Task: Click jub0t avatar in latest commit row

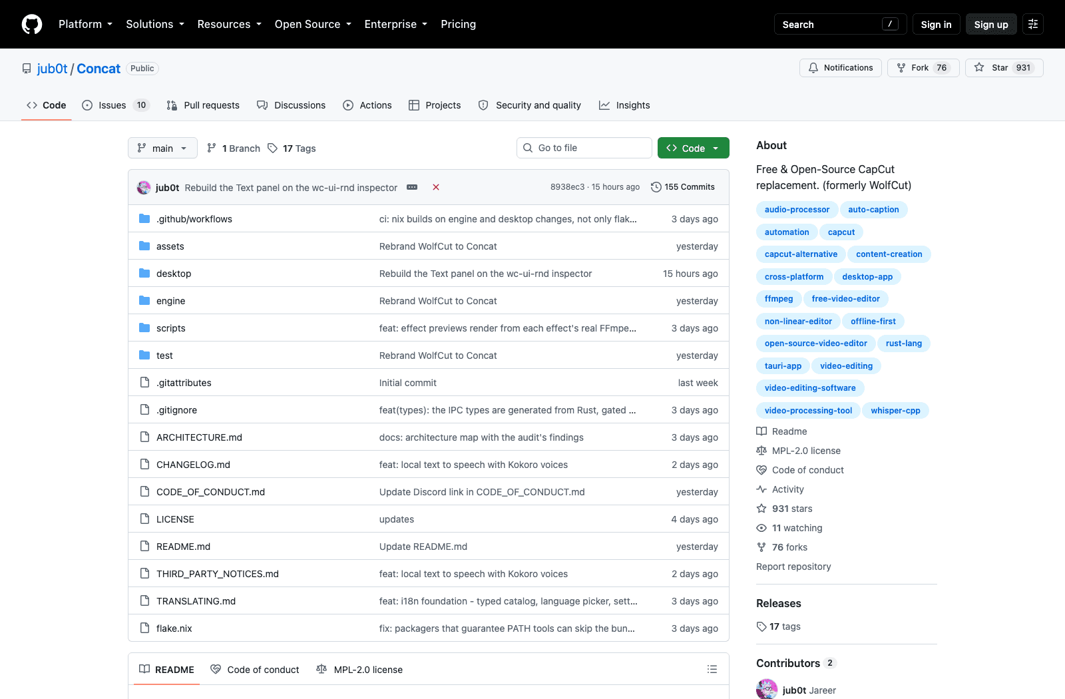Action: (x=144, y=187)
